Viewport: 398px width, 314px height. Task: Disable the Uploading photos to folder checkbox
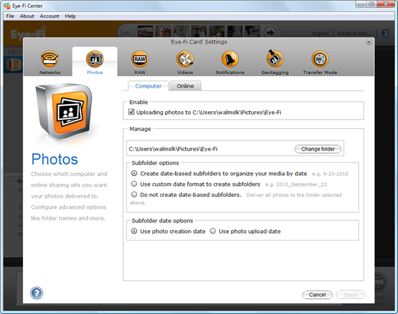tap(132, 113)
